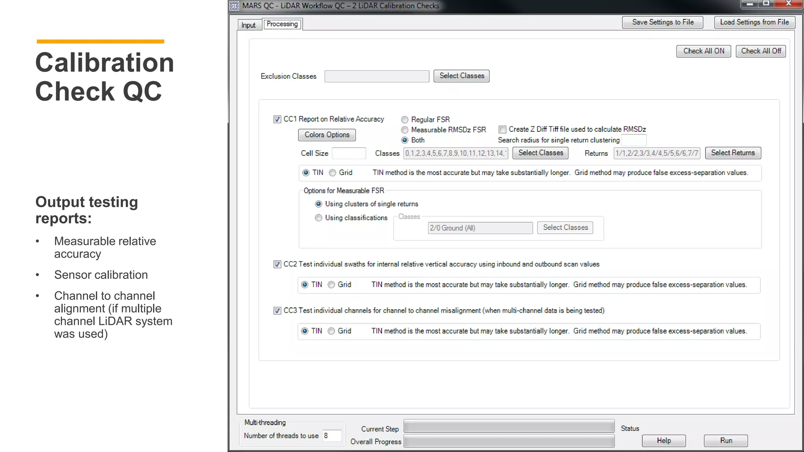Viewport: 804px width, 452px height.
Task: Enable Create Z Diff Tiff file checkbox
Action: pos(502,129)
